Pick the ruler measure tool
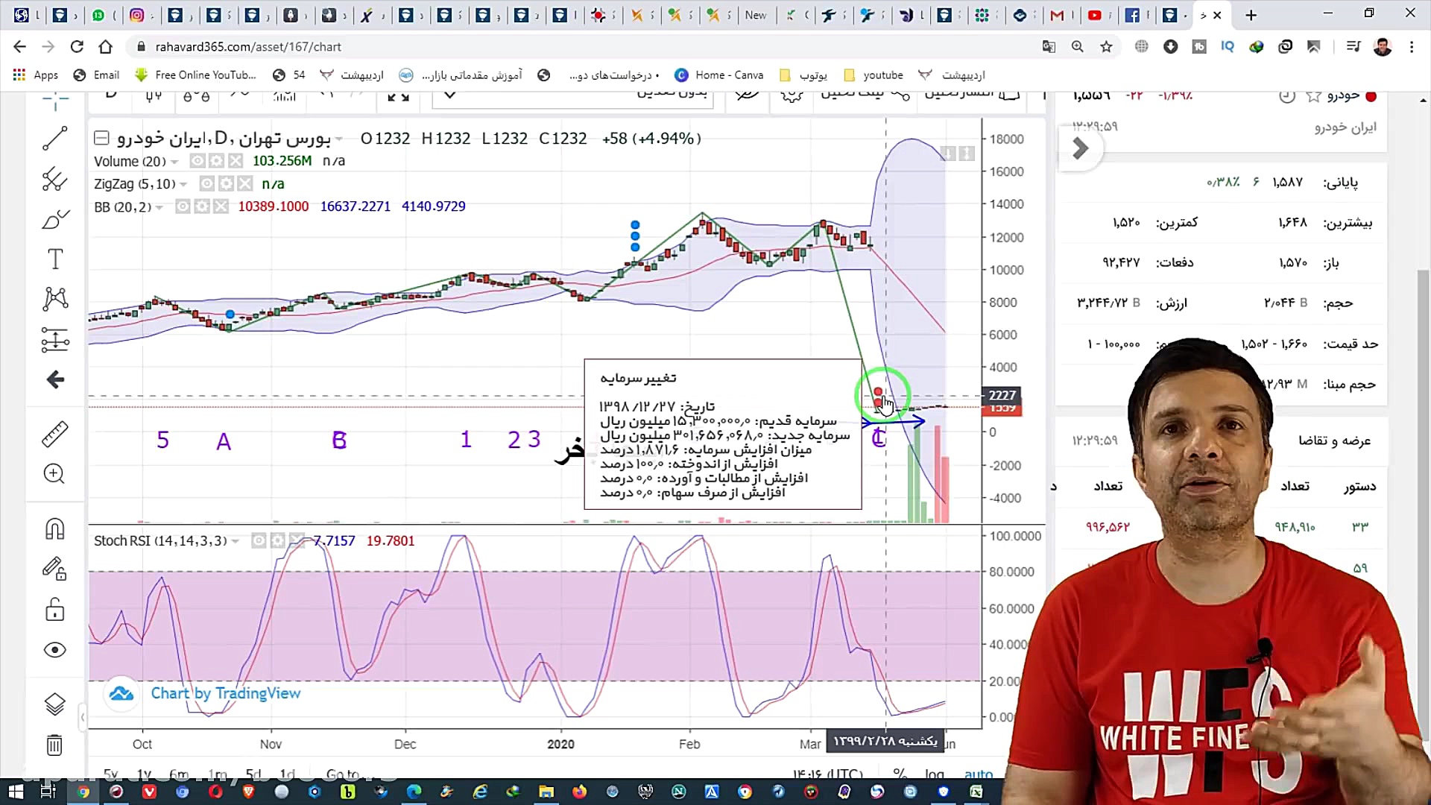 (54, 434)
